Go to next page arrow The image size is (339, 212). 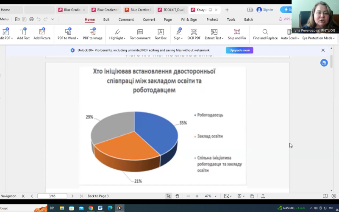coord(72,196)
